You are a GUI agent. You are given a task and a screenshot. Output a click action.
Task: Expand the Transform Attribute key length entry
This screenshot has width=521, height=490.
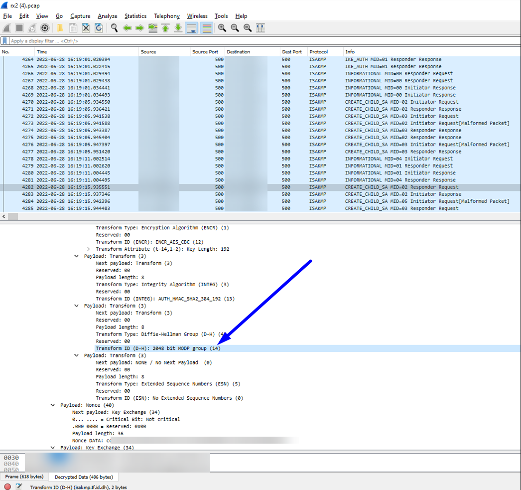coord(88,249)
